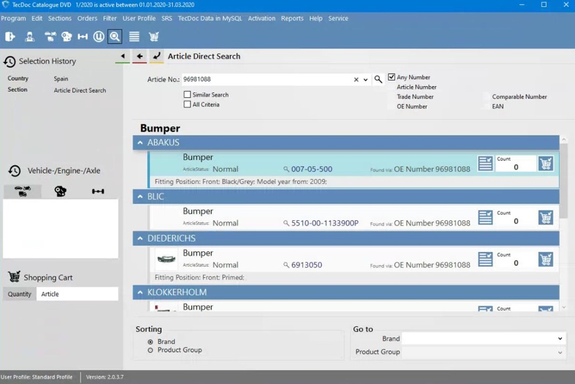Viewport: 575px width, 384px height.
Task: Click article number link 6913050
Action: coord(306,265)
